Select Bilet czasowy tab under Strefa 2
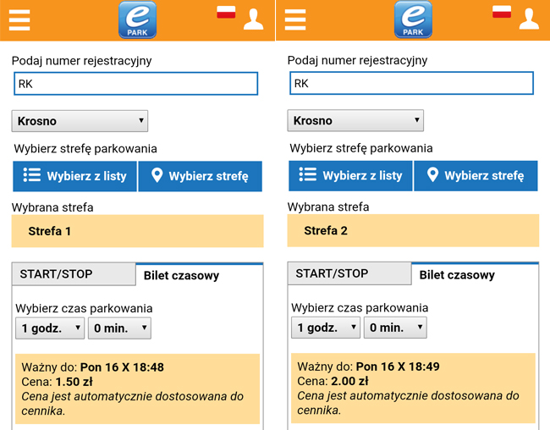The image size is (550, 430). pos(457,275)
